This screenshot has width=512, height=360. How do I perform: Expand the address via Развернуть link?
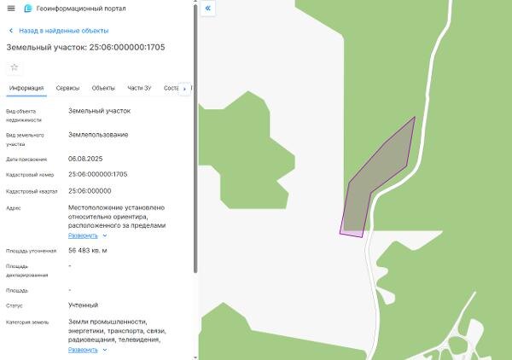83,235
